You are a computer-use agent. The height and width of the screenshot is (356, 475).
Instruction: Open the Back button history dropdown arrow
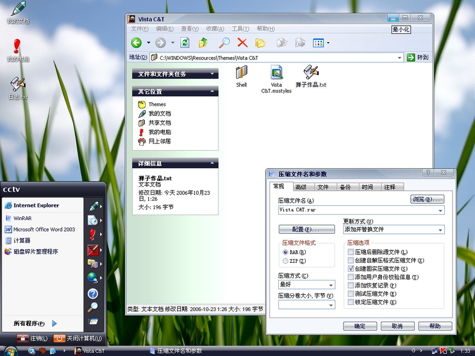(x=148, y=43)
